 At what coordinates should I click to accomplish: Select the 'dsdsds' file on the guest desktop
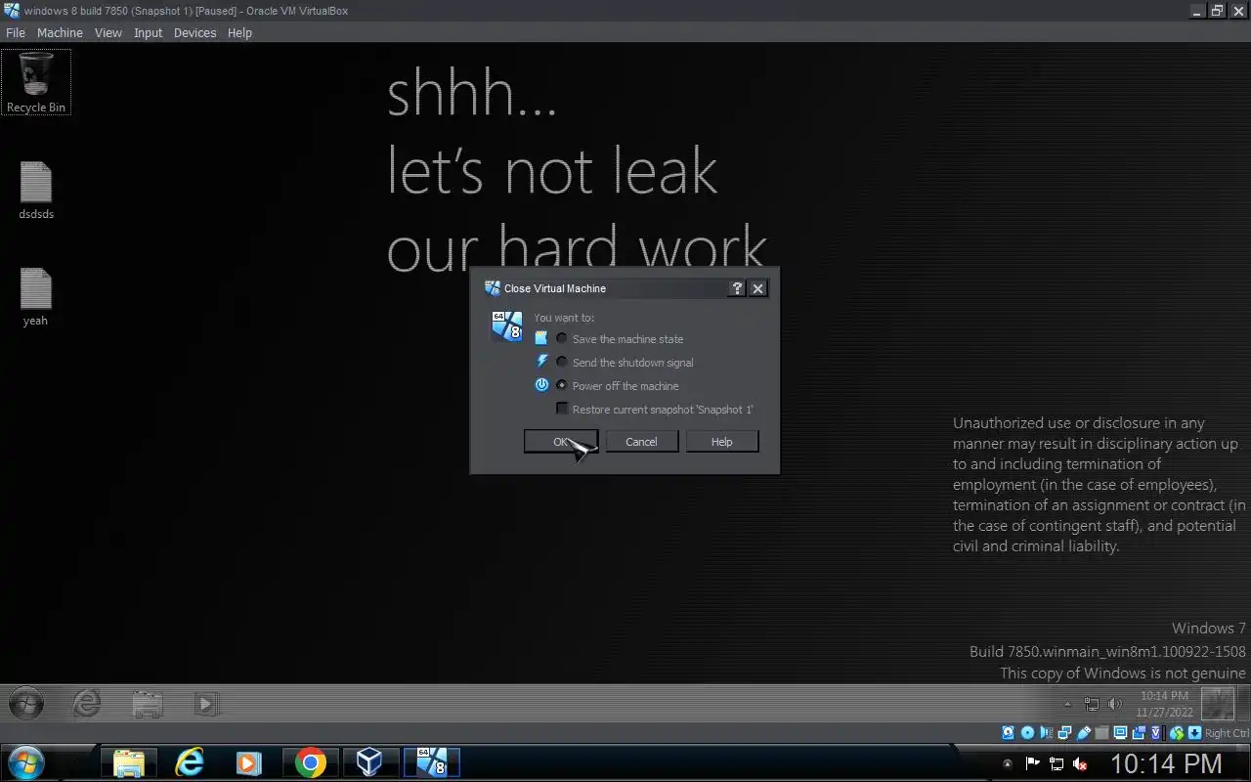click(x=36, y=191)
